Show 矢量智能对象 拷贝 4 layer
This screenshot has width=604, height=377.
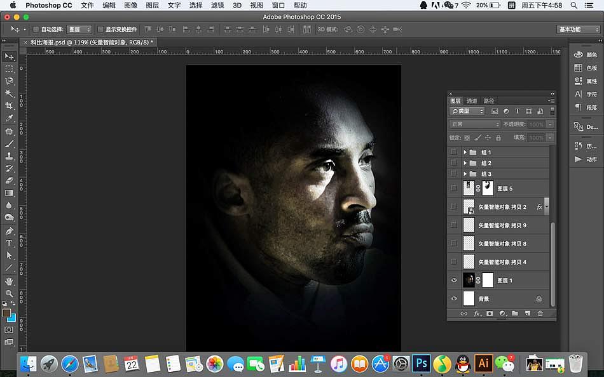454,261
